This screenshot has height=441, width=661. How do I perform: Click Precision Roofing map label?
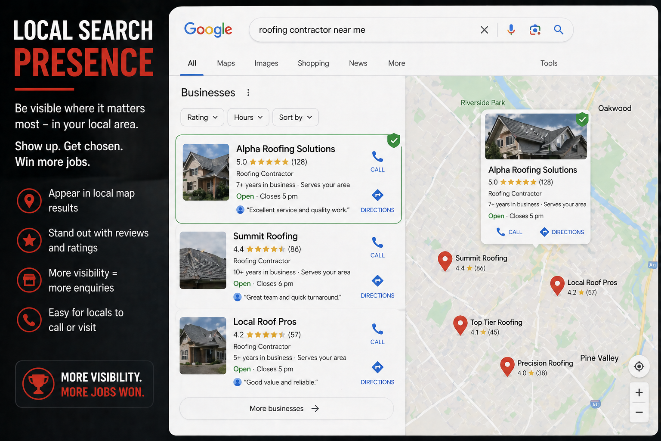point(545,363)
